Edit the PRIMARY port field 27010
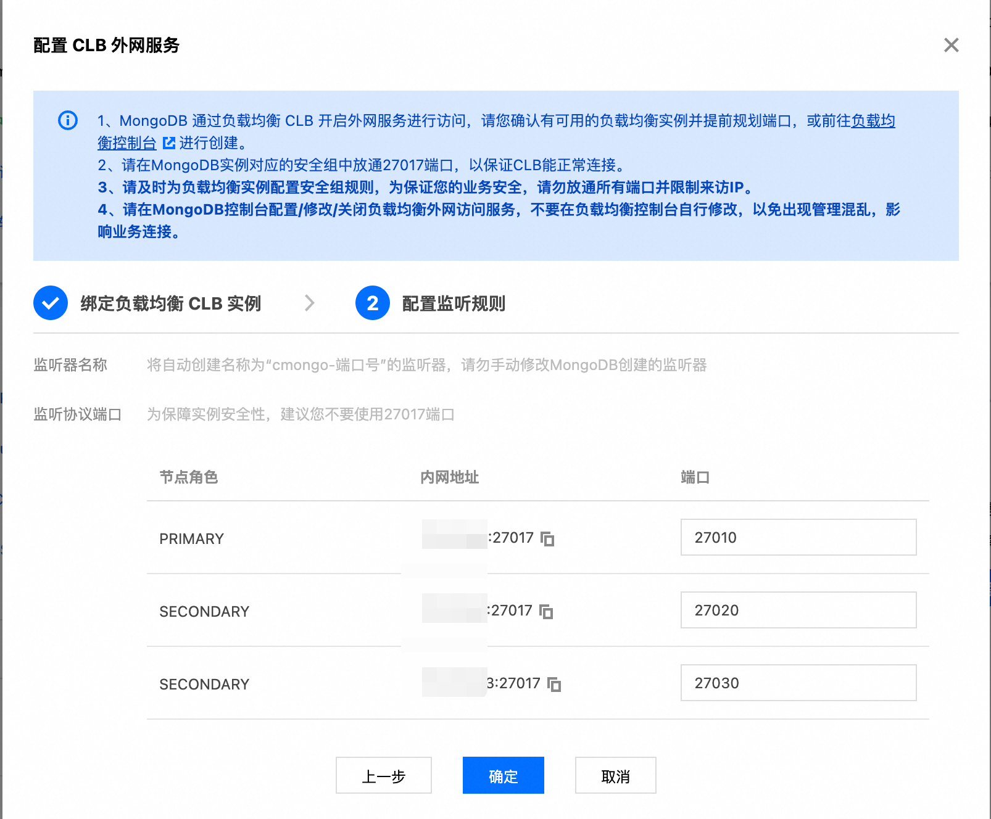Image resolution: width=991 pixels, height=819 pixels. (x=798, y=537)
